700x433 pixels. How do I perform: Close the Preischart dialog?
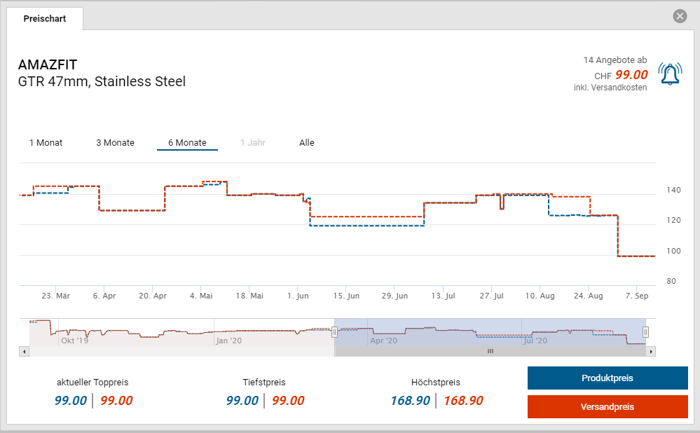pos(679,17)
